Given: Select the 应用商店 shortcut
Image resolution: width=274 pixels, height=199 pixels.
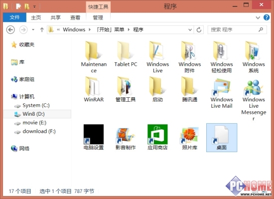Looking at the screenshot, I should point(157,137).
